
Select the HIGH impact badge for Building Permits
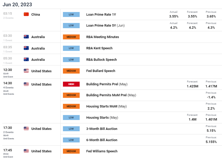[71, 84]
